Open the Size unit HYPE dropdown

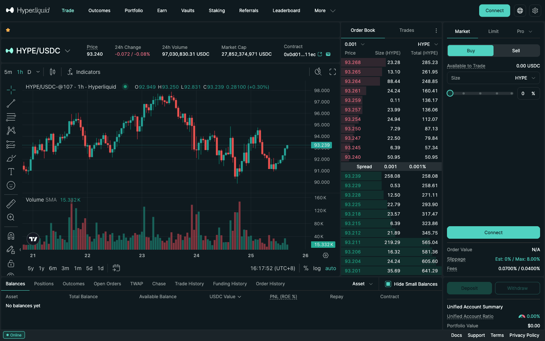coord(525,78)
